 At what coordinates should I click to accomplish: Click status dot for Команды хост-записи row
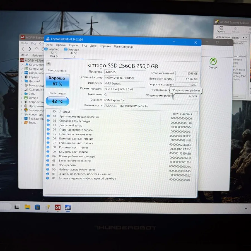pos(48,151)
